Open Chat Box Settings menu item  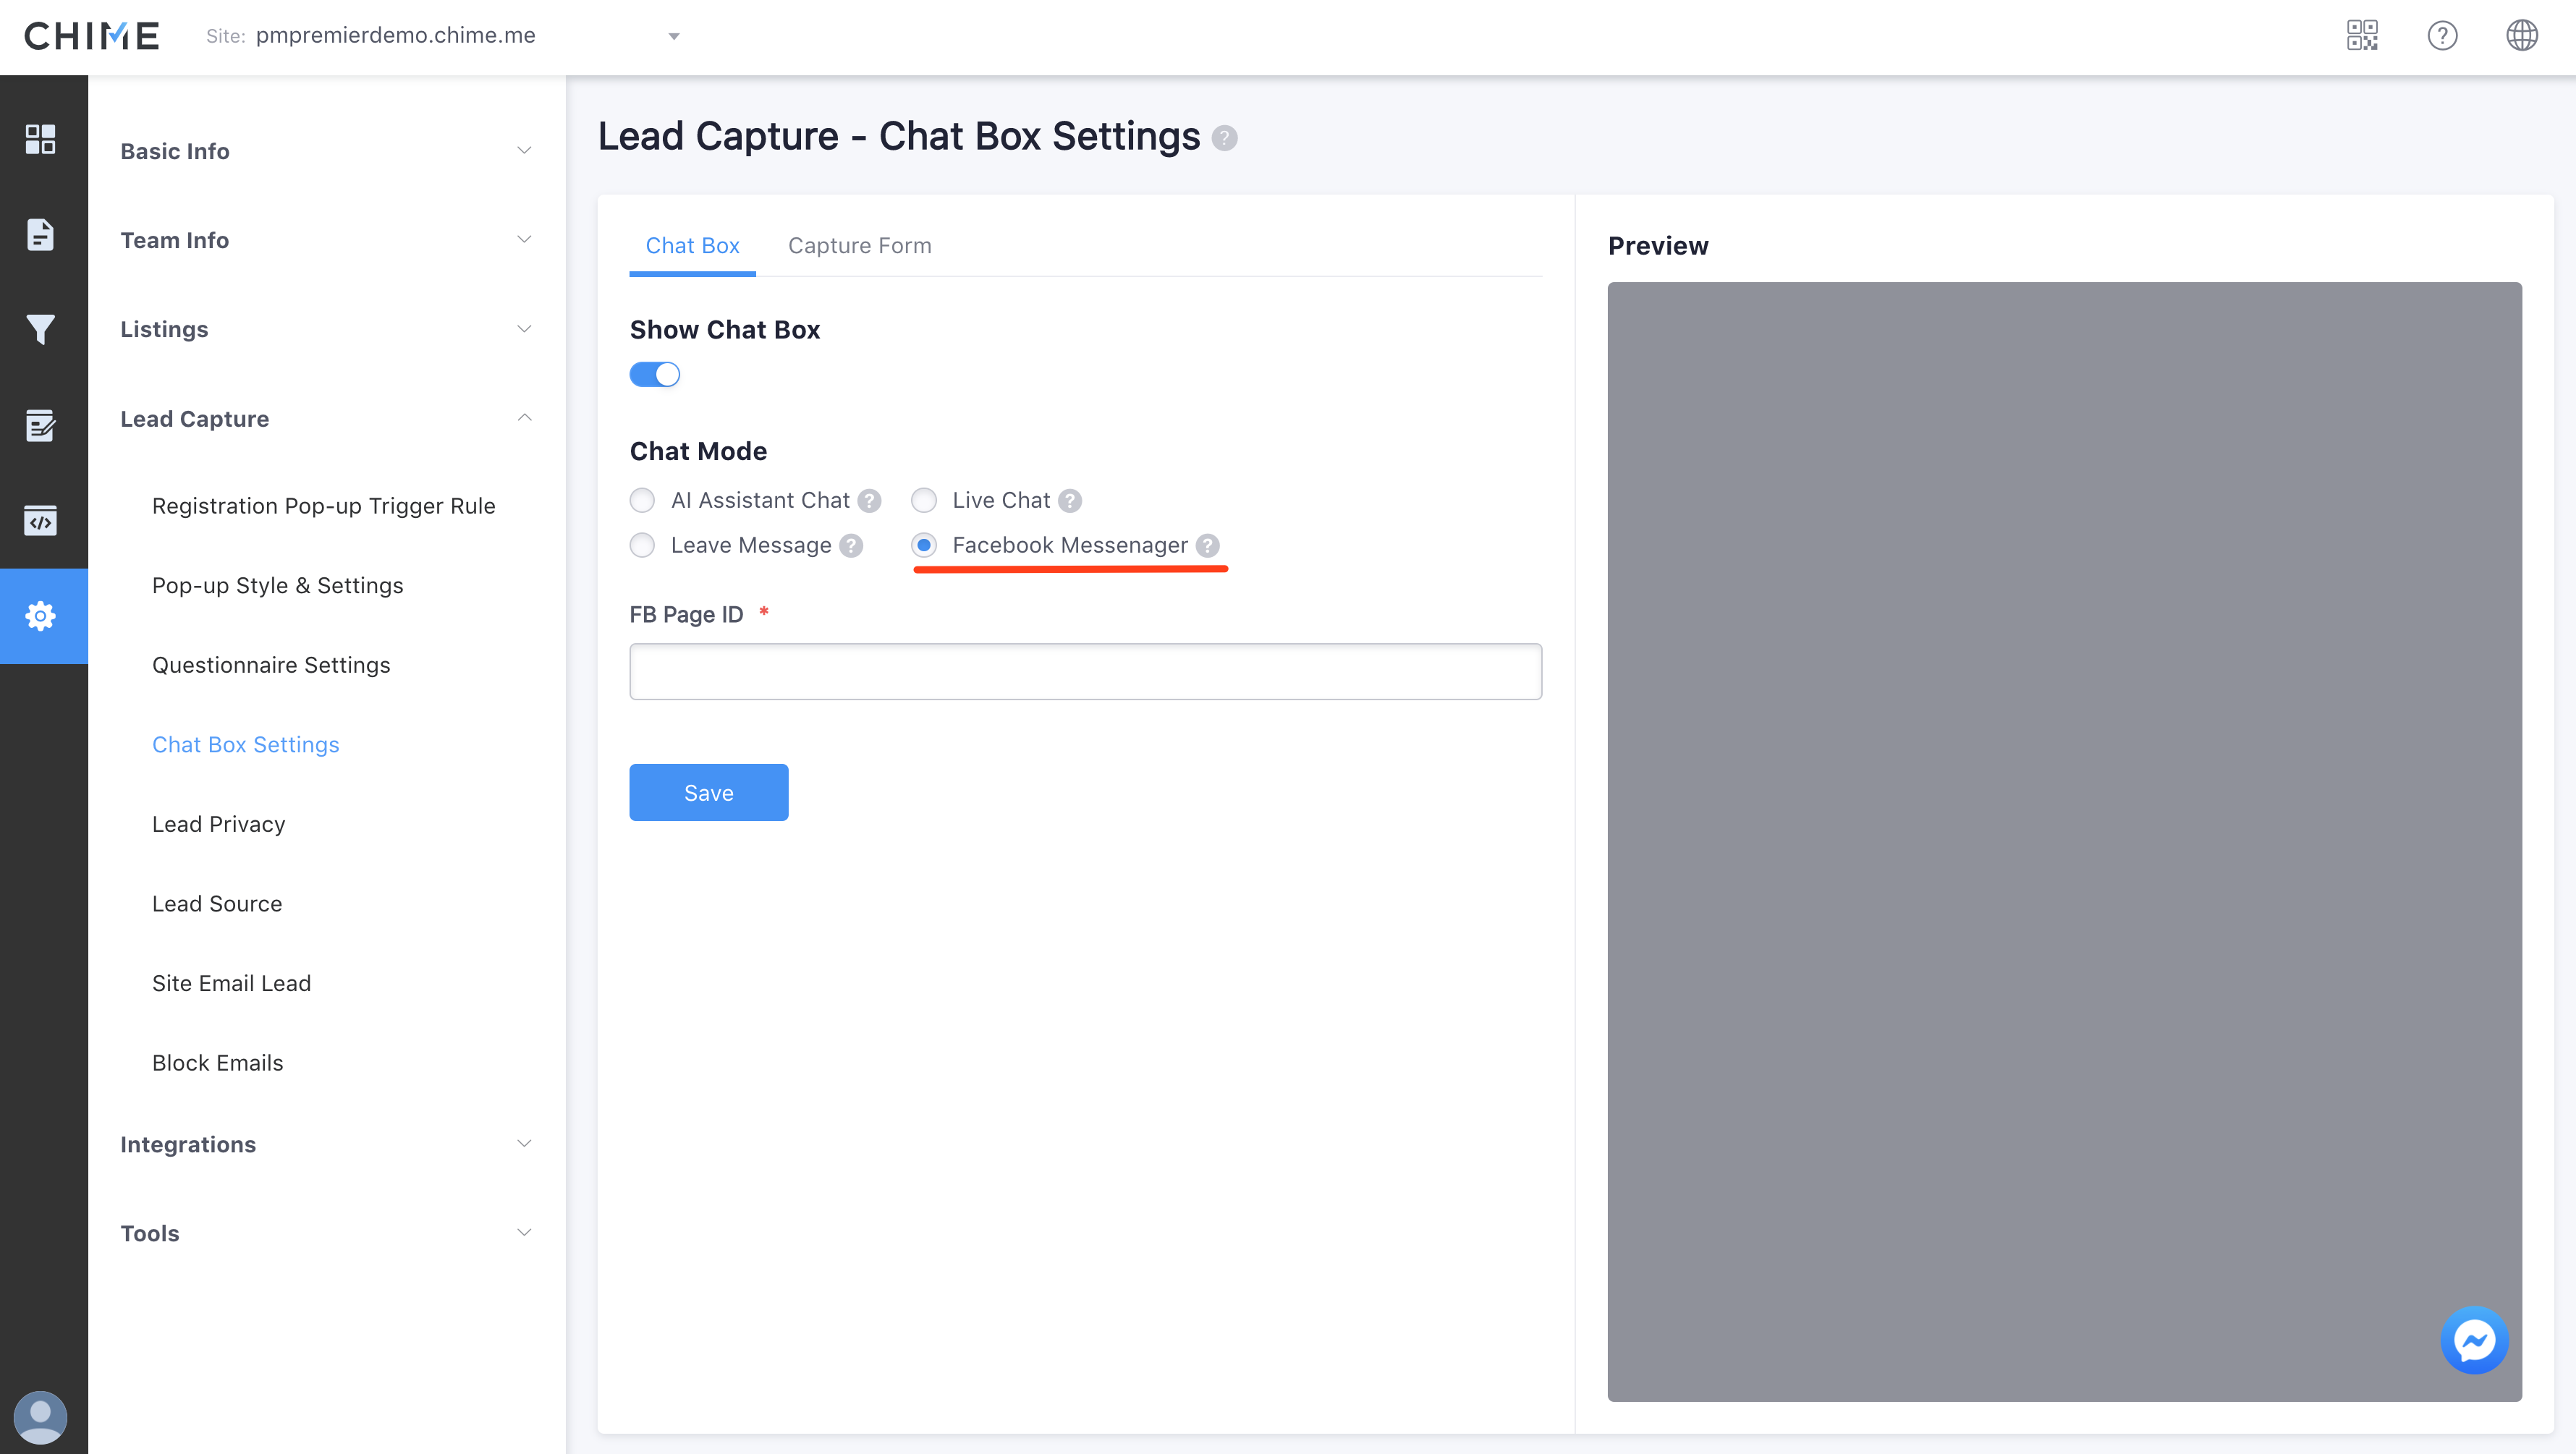[245, 745]
